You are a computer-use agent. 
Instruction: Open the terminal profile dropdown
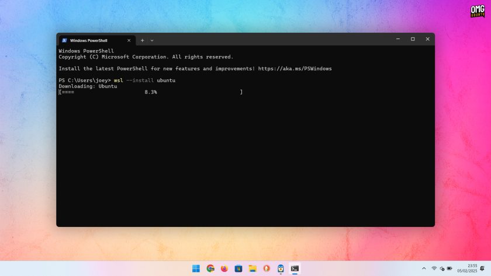click(x=152, y=40)
